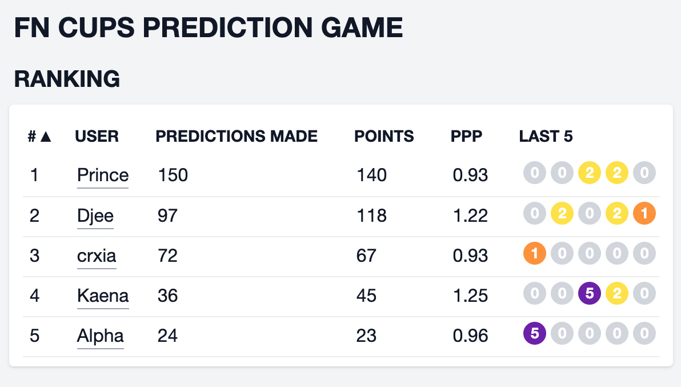Sort table by Predictions Made header
This screenshot has height=387, width=681.
(237, 136)
